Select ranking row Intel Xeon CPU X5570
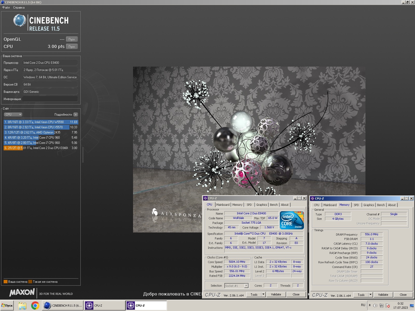This screenshot has width=415, height=311. pos(41,127)
